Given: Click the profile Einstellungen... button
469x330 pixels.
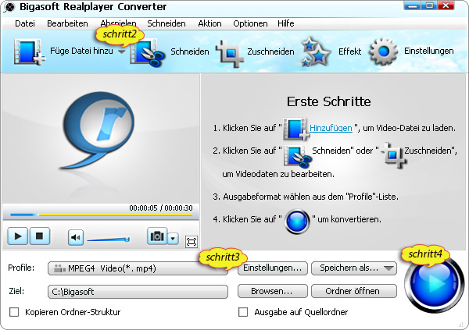Looking at the screenshot, I should coord(273,268).
